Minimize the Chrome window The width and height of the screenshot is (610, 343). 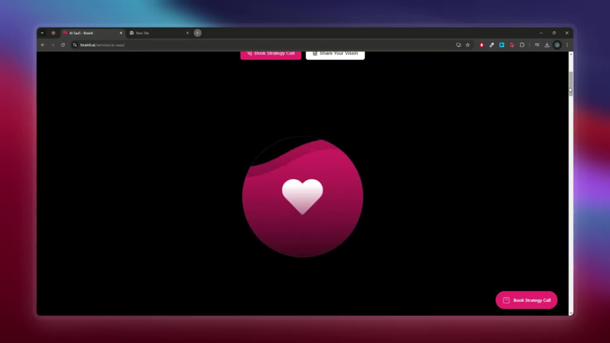[541, 33]
